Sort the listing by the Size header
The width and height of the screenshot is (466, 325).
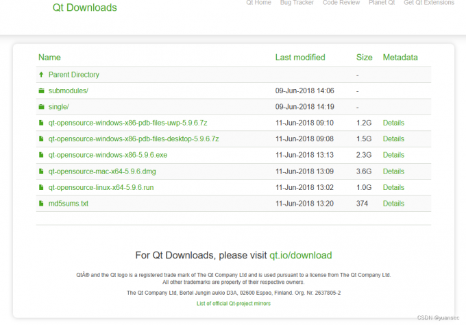364,58
